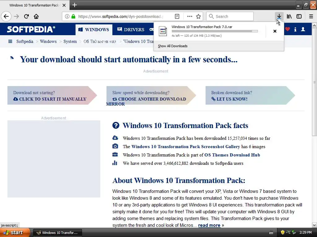Report broken link via Let Us Know
Viewport: 317px width, 237px height.
pos(229,99)
